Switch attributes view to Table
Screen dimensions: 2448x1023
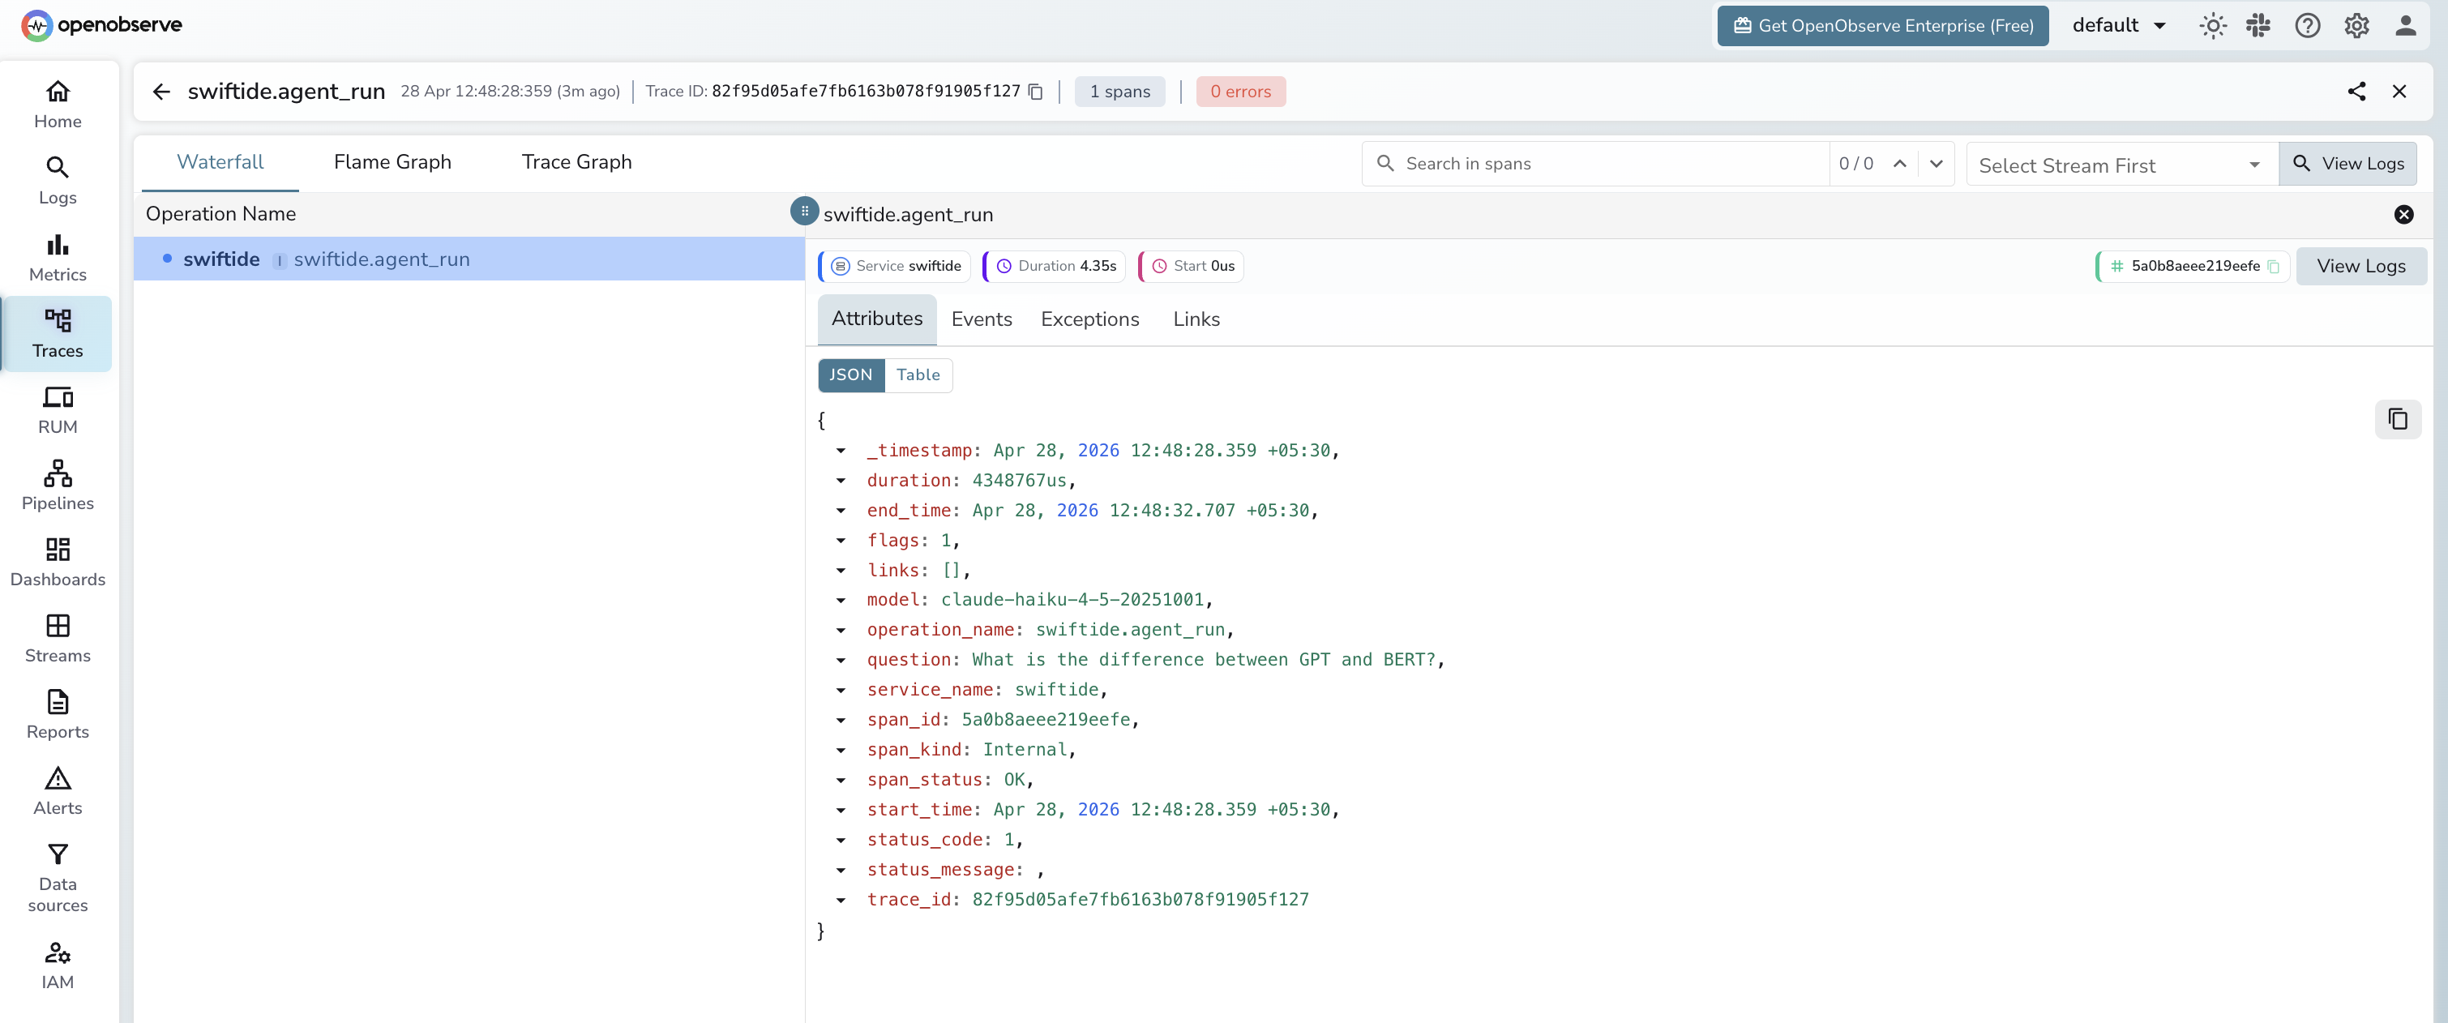pos(918,375)
